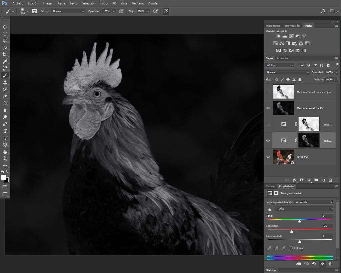Hide the Máscara de saturación layer
Image resolution: width=341 pixels, height=273 pixels.
point(268,108)
